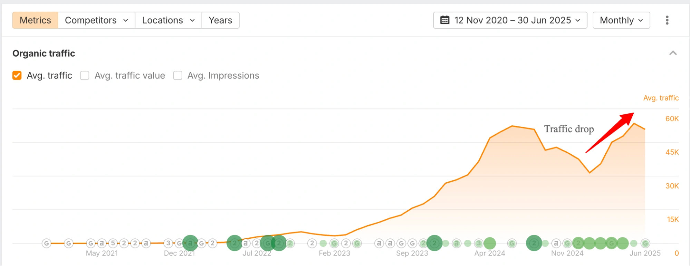Screen dimensions: 690x266
Task: Switch to the Metrics tab
Action: pos(35,20)
